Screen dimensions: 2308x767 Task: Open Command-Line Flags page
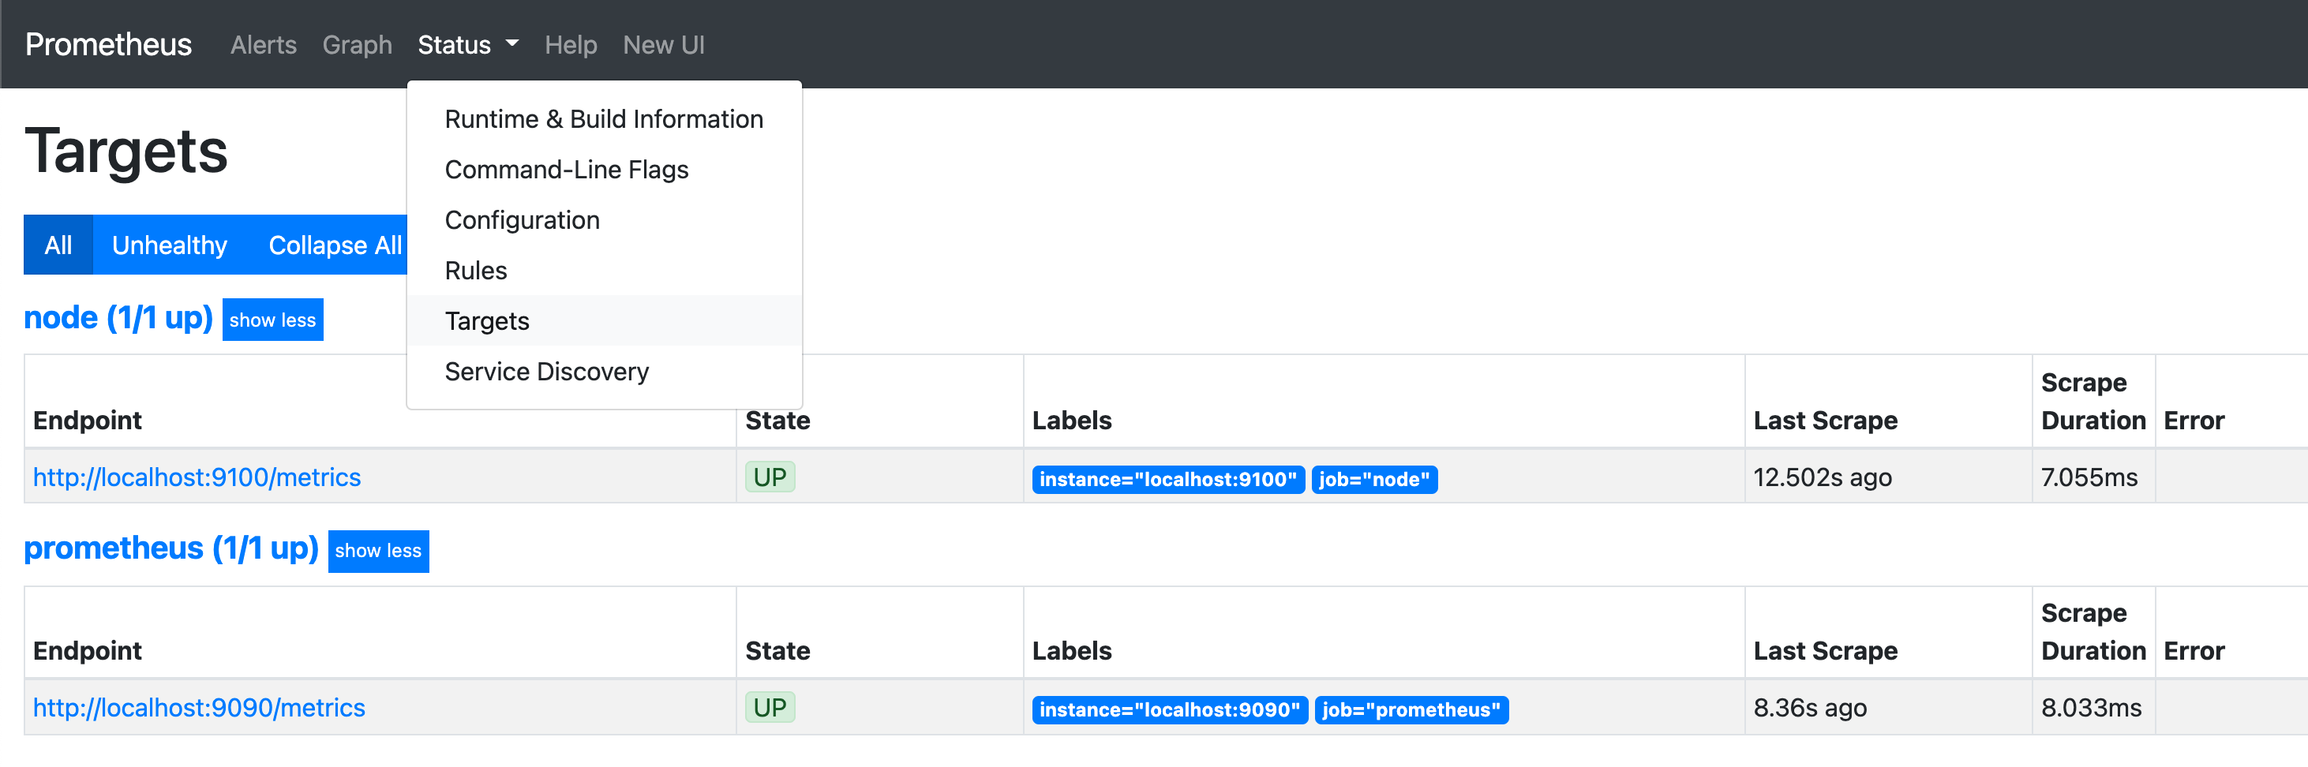tap(604, 170)
